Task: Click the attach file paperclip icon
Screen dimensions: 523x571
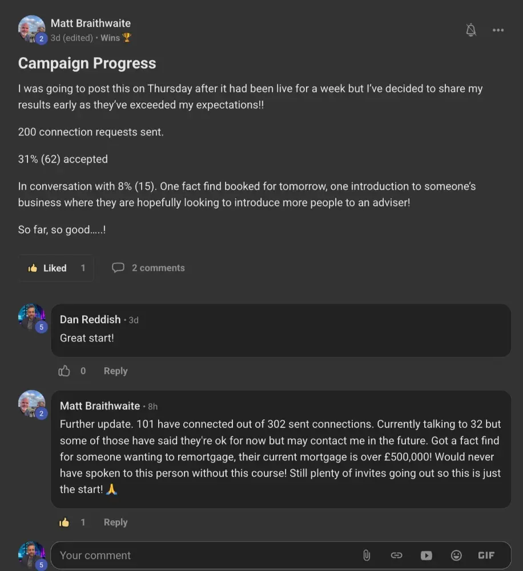Action: pos(367,555)
